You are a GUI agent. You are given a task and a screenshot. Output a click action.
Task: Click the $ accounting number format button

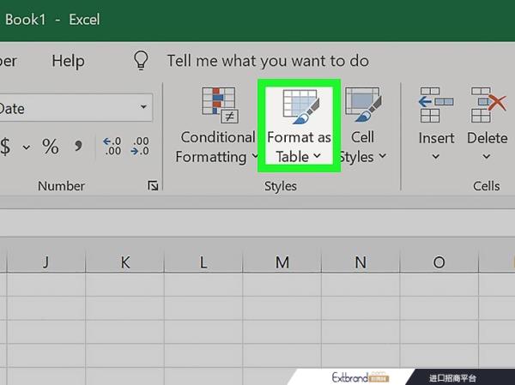(x=6, y=147)
